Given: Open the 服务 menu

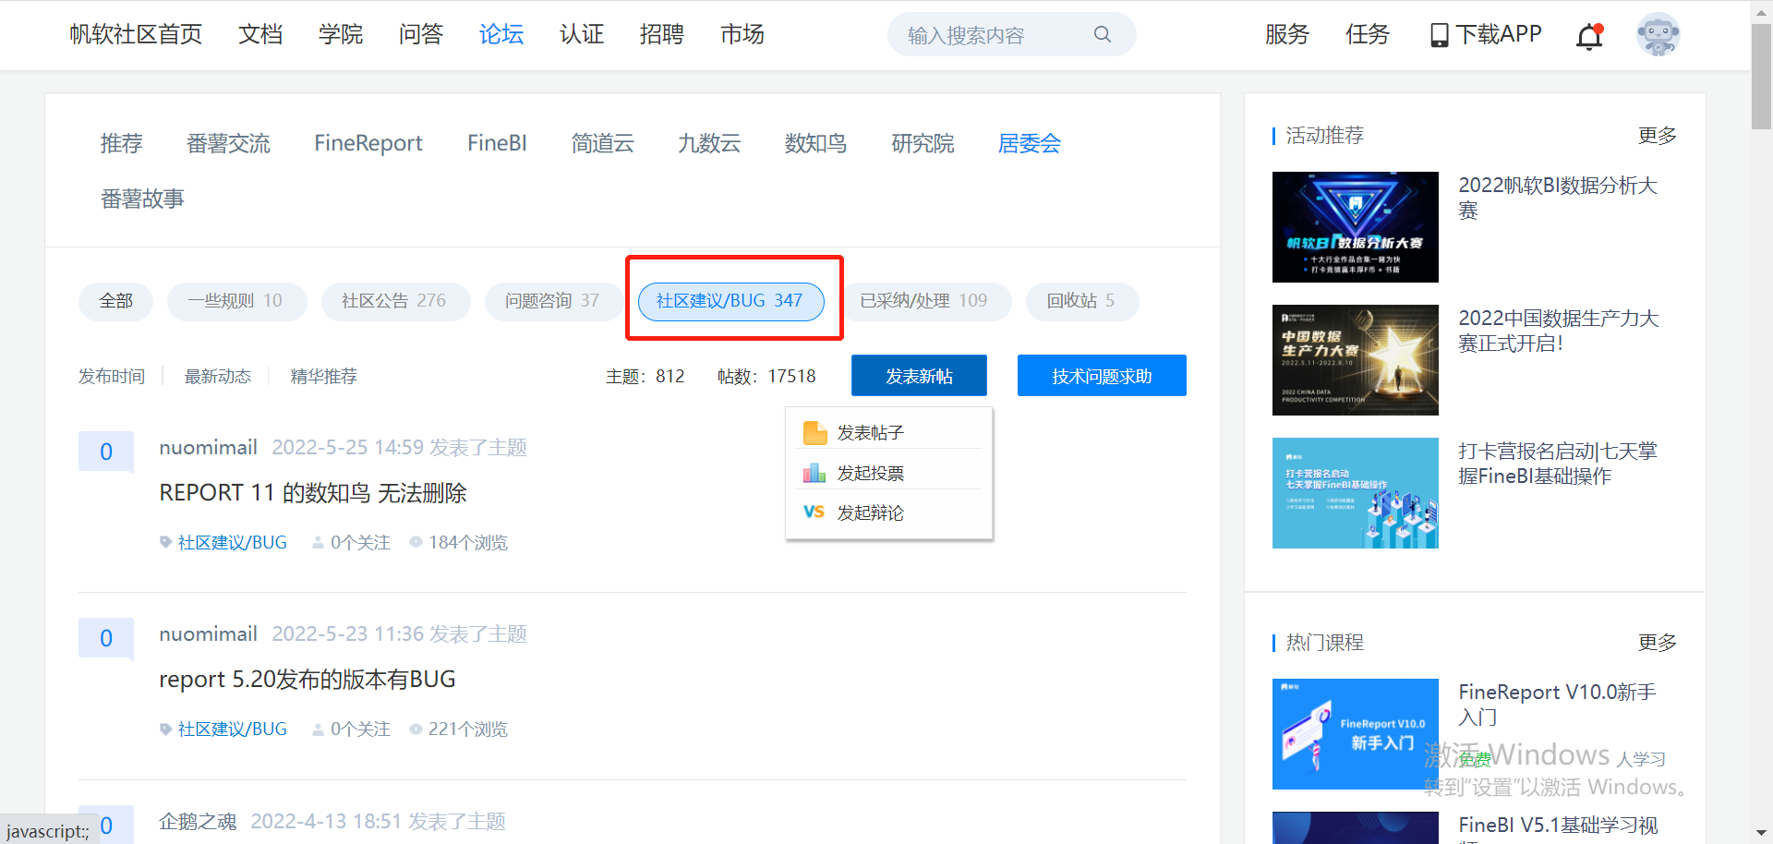Looking at the screenshot, I should coord(1287,35).
